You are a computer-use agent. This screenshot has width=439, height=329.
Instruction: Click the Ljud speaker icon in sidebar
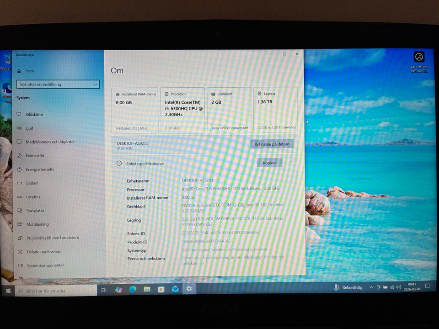click(x=19, y=128)
